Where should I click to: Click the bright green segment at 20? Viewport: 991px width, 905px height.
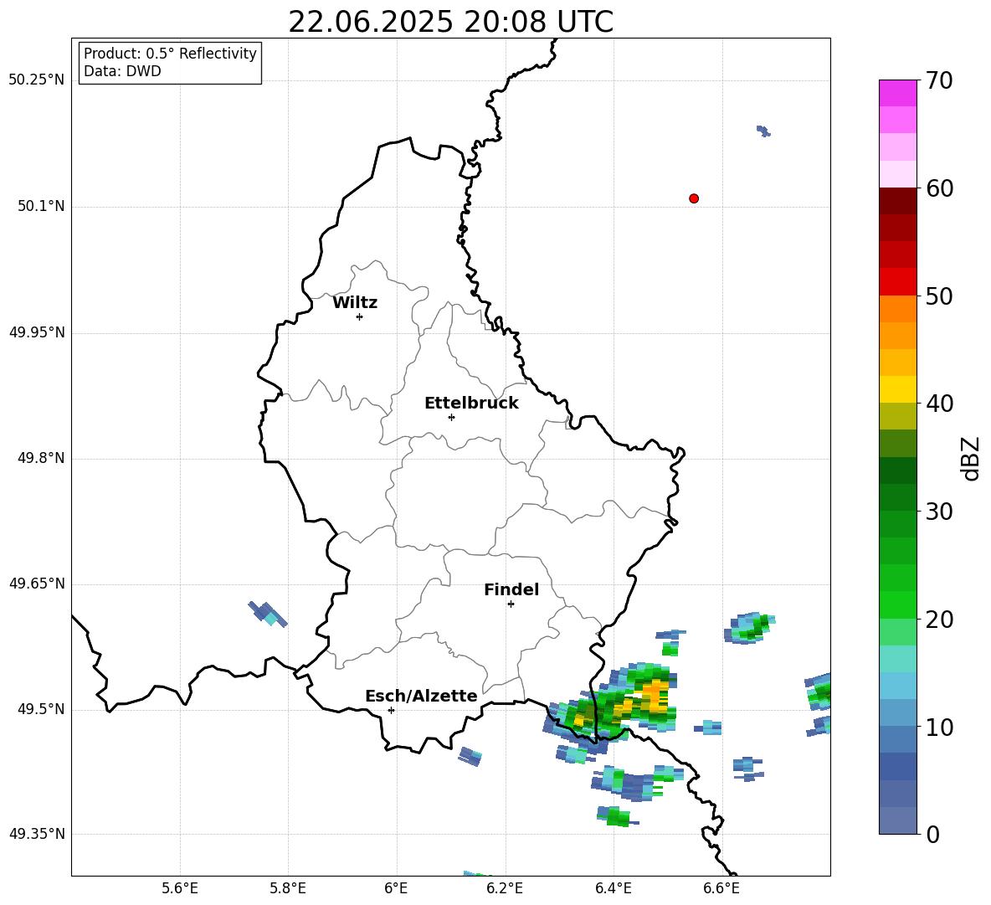(x=897, y=605)
